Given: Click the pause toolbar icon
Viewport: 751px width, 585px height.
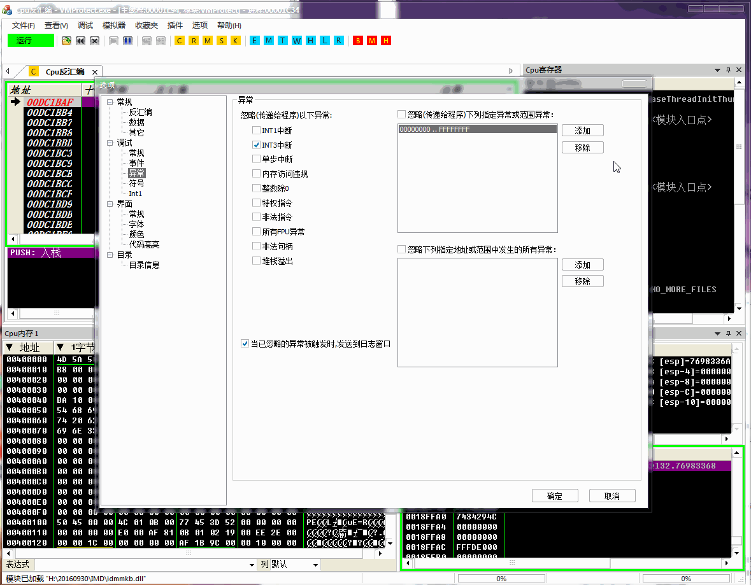Looking at the screenshot, I should (x=127, y=41).
